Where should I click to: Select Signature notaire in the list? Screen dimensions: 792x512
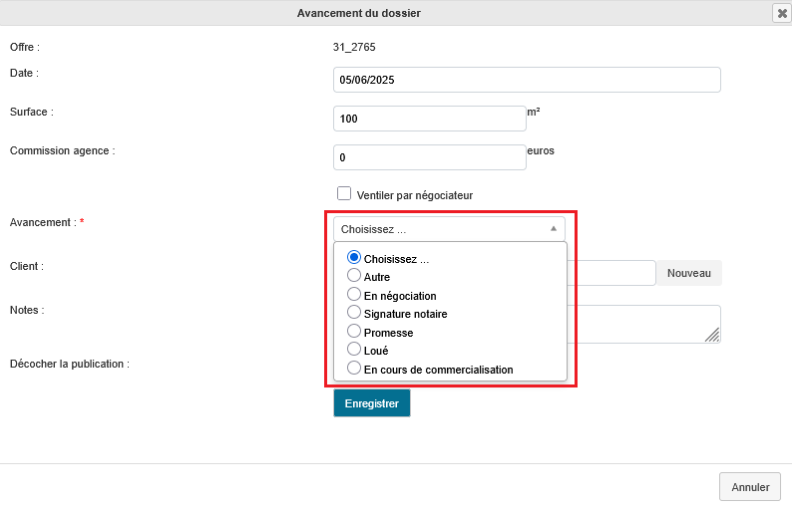point(353,313)
